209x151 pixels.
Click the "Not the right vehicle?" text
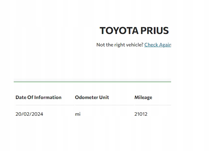tap(120, 45)
